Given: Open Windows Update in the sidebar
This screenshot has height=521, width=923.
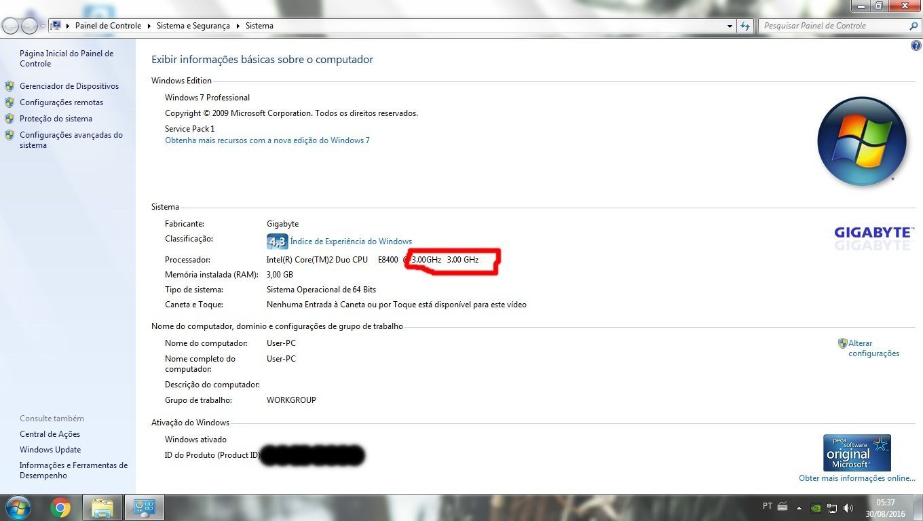Looking at the screenshot, I should 50,450.
